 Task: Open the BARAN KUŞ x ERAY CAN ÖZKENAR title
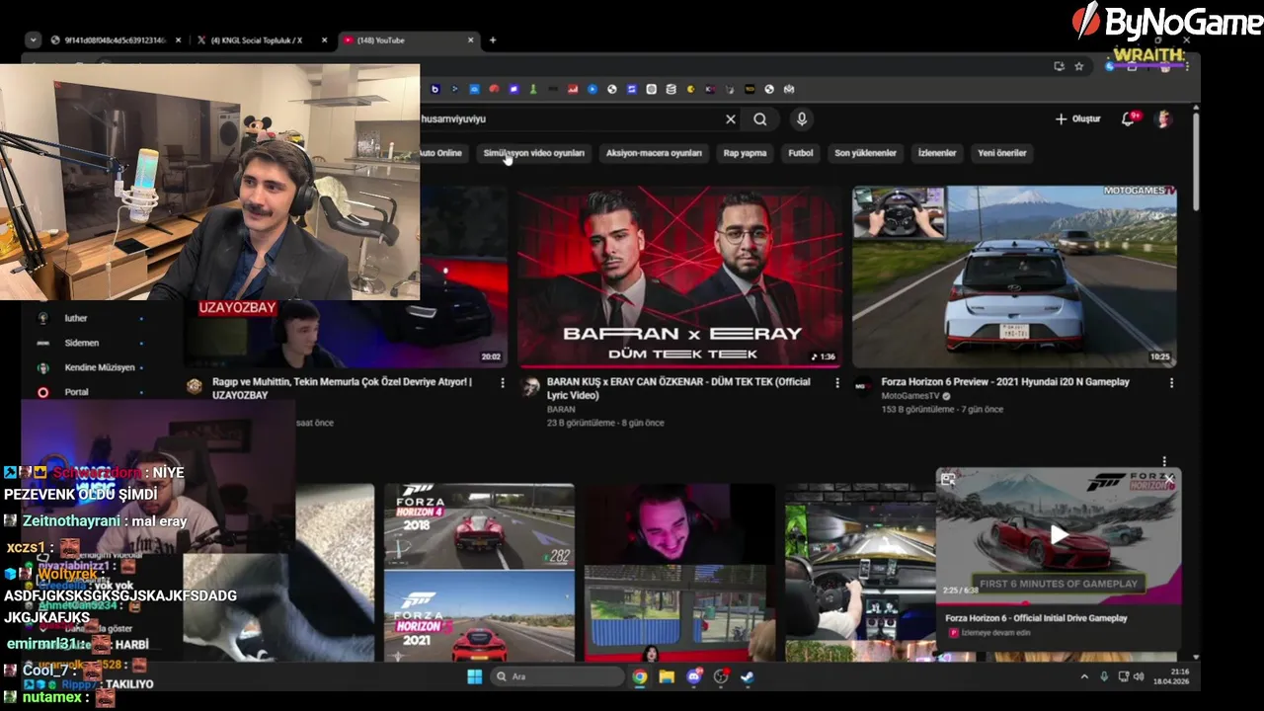pyautogui.click(x=679, y=388)
